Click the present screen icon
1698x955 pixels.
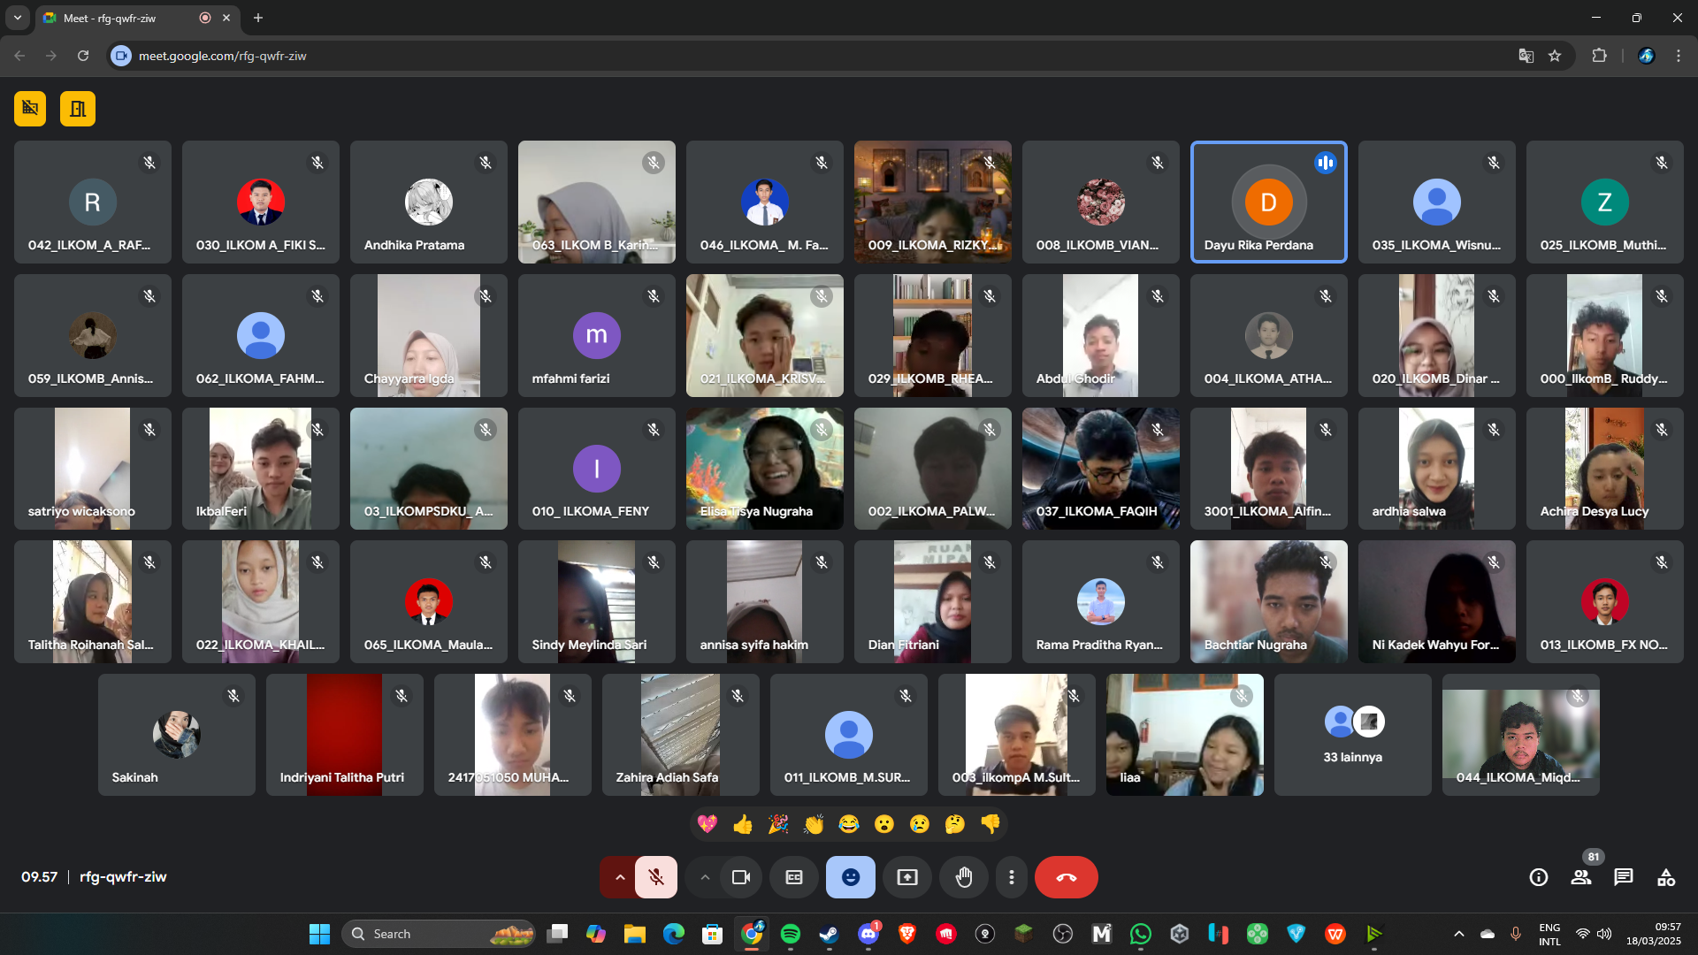point(907,877)
